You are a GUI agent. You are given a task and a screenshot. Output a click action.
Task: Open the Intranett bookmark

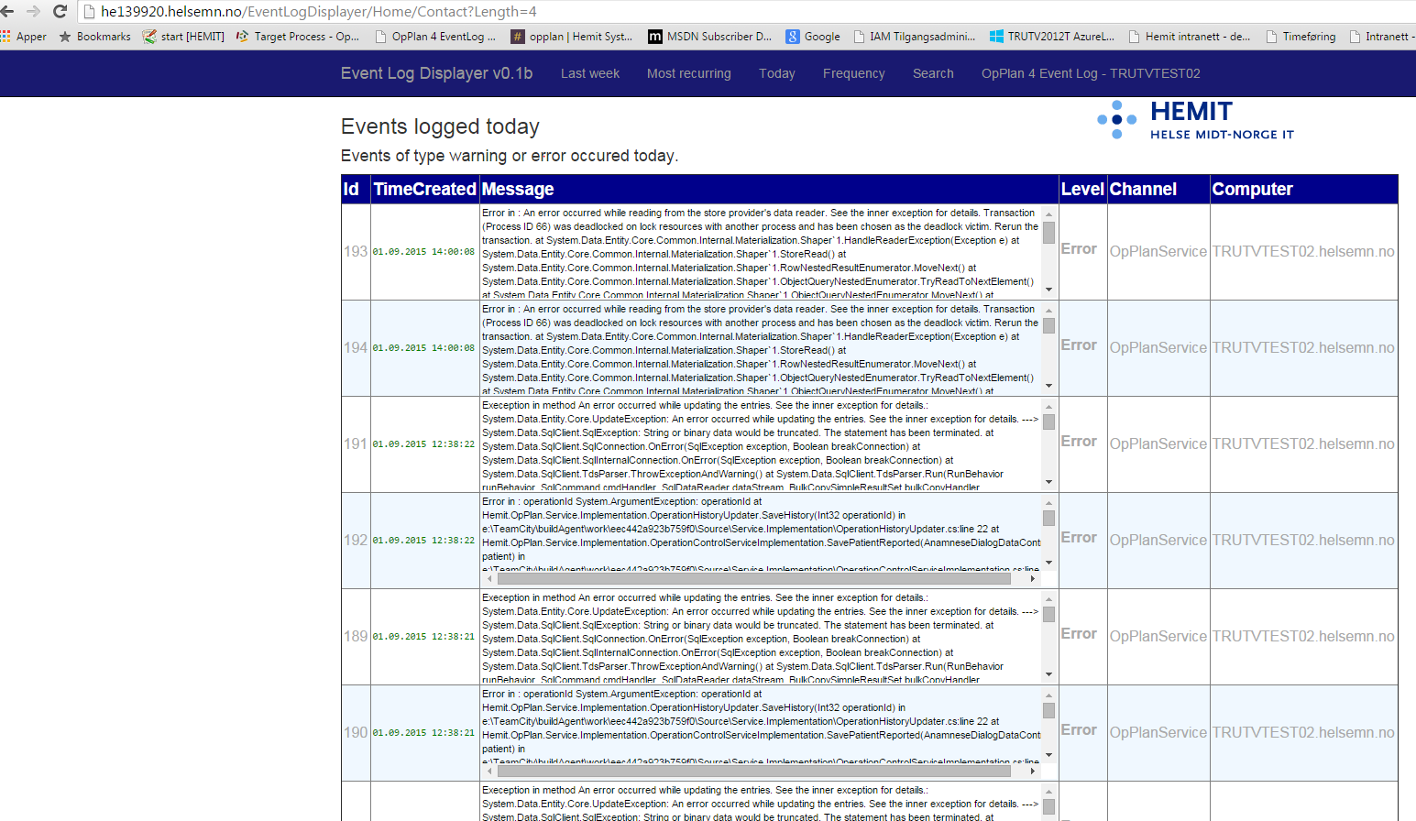pyautogui.click(x=1382, y=37)
